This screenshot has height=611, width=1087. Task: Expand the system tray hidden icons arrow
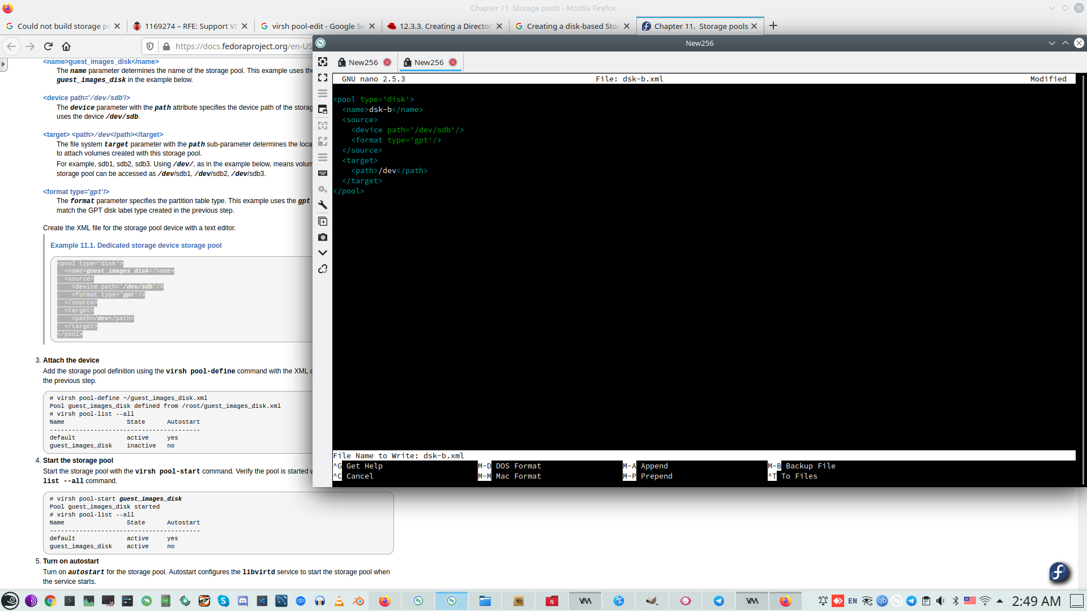1000,601
